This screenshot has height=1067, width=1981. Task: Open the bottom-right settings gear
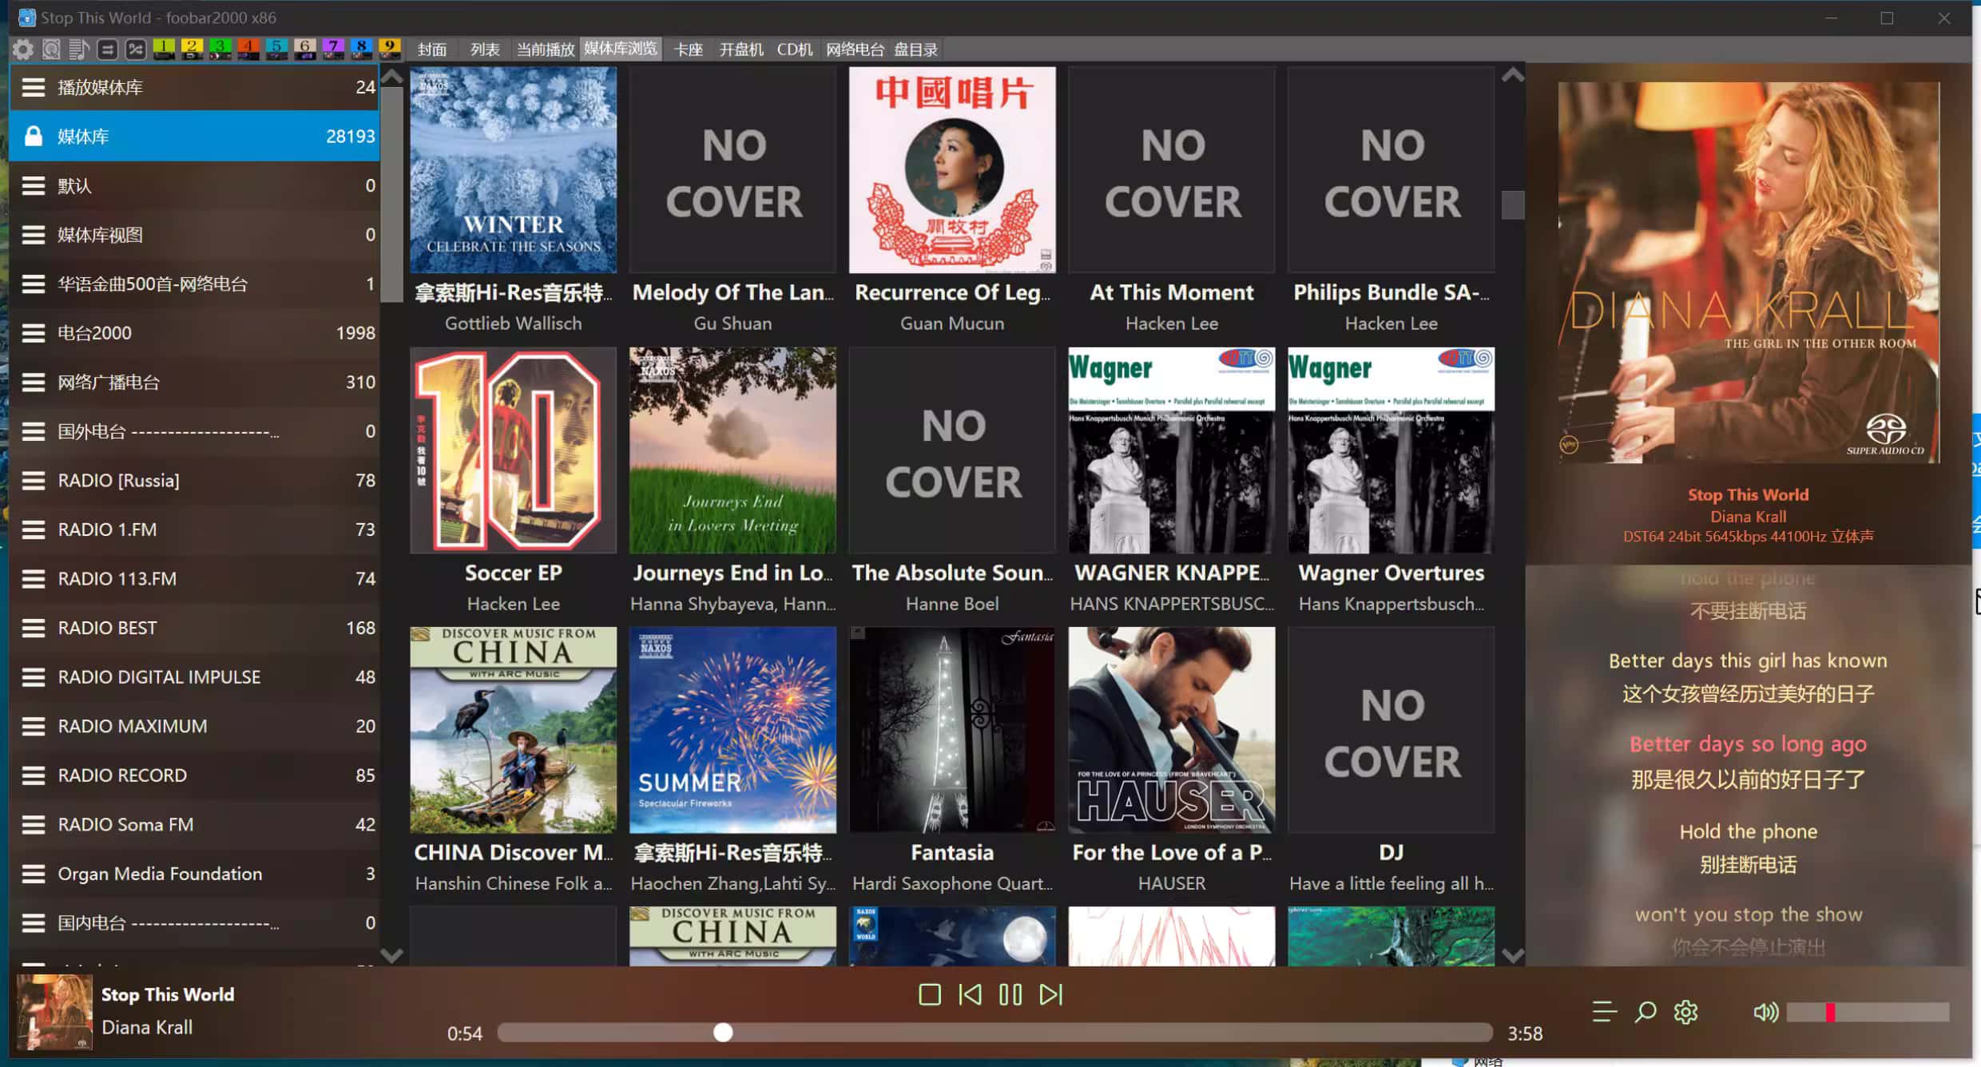point(1685,1013)
